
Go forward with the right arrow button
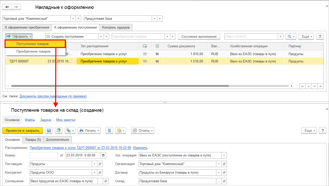click(x=16, y=7)
